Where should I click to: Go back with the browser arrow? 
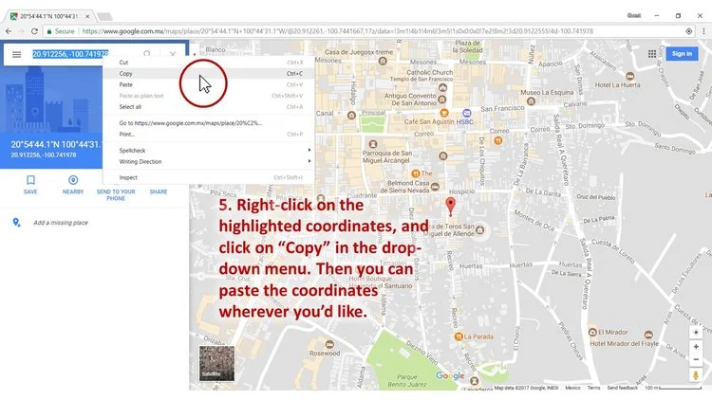9,31
